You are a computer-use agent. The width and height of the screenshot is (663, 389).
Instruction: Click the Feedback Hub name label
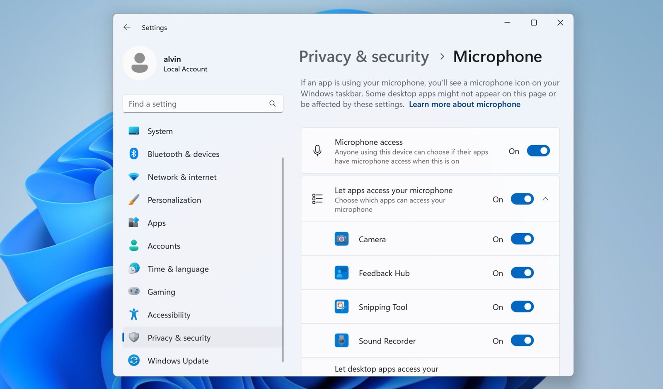384,273
